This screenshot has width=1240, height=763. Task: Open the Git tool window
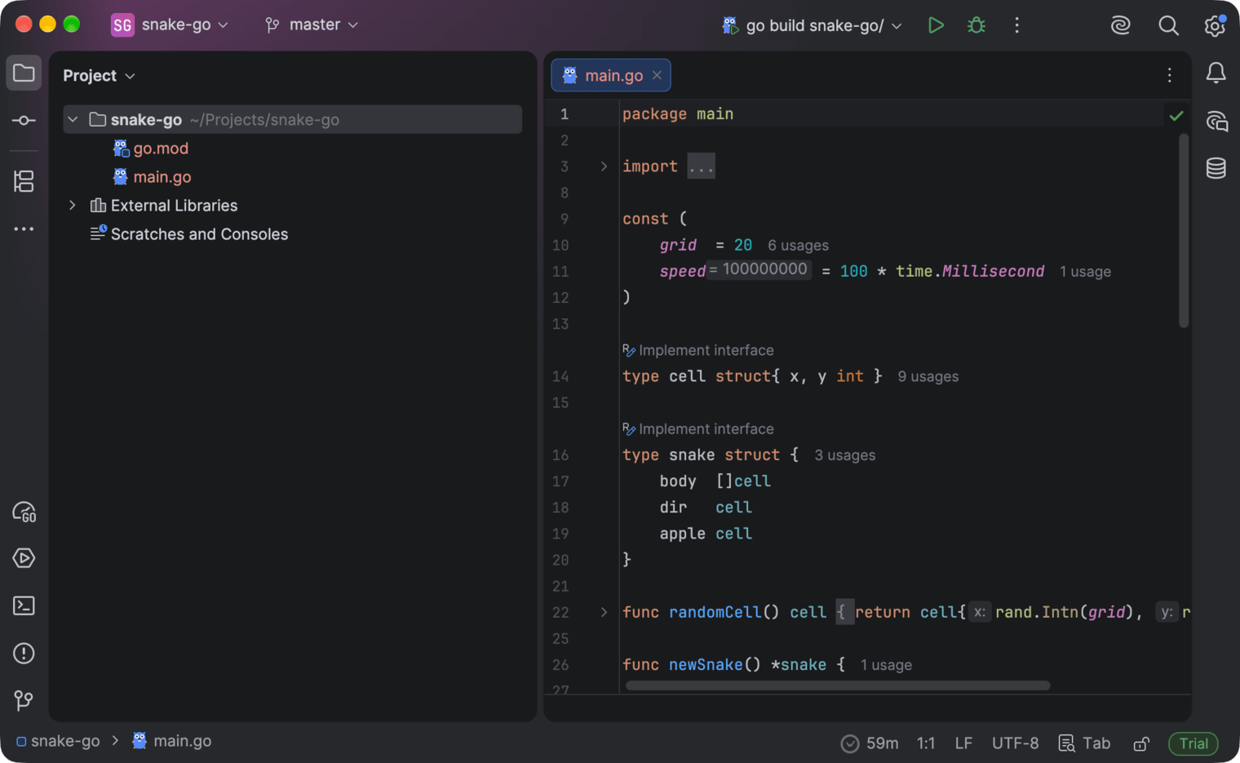coord(24,700)
